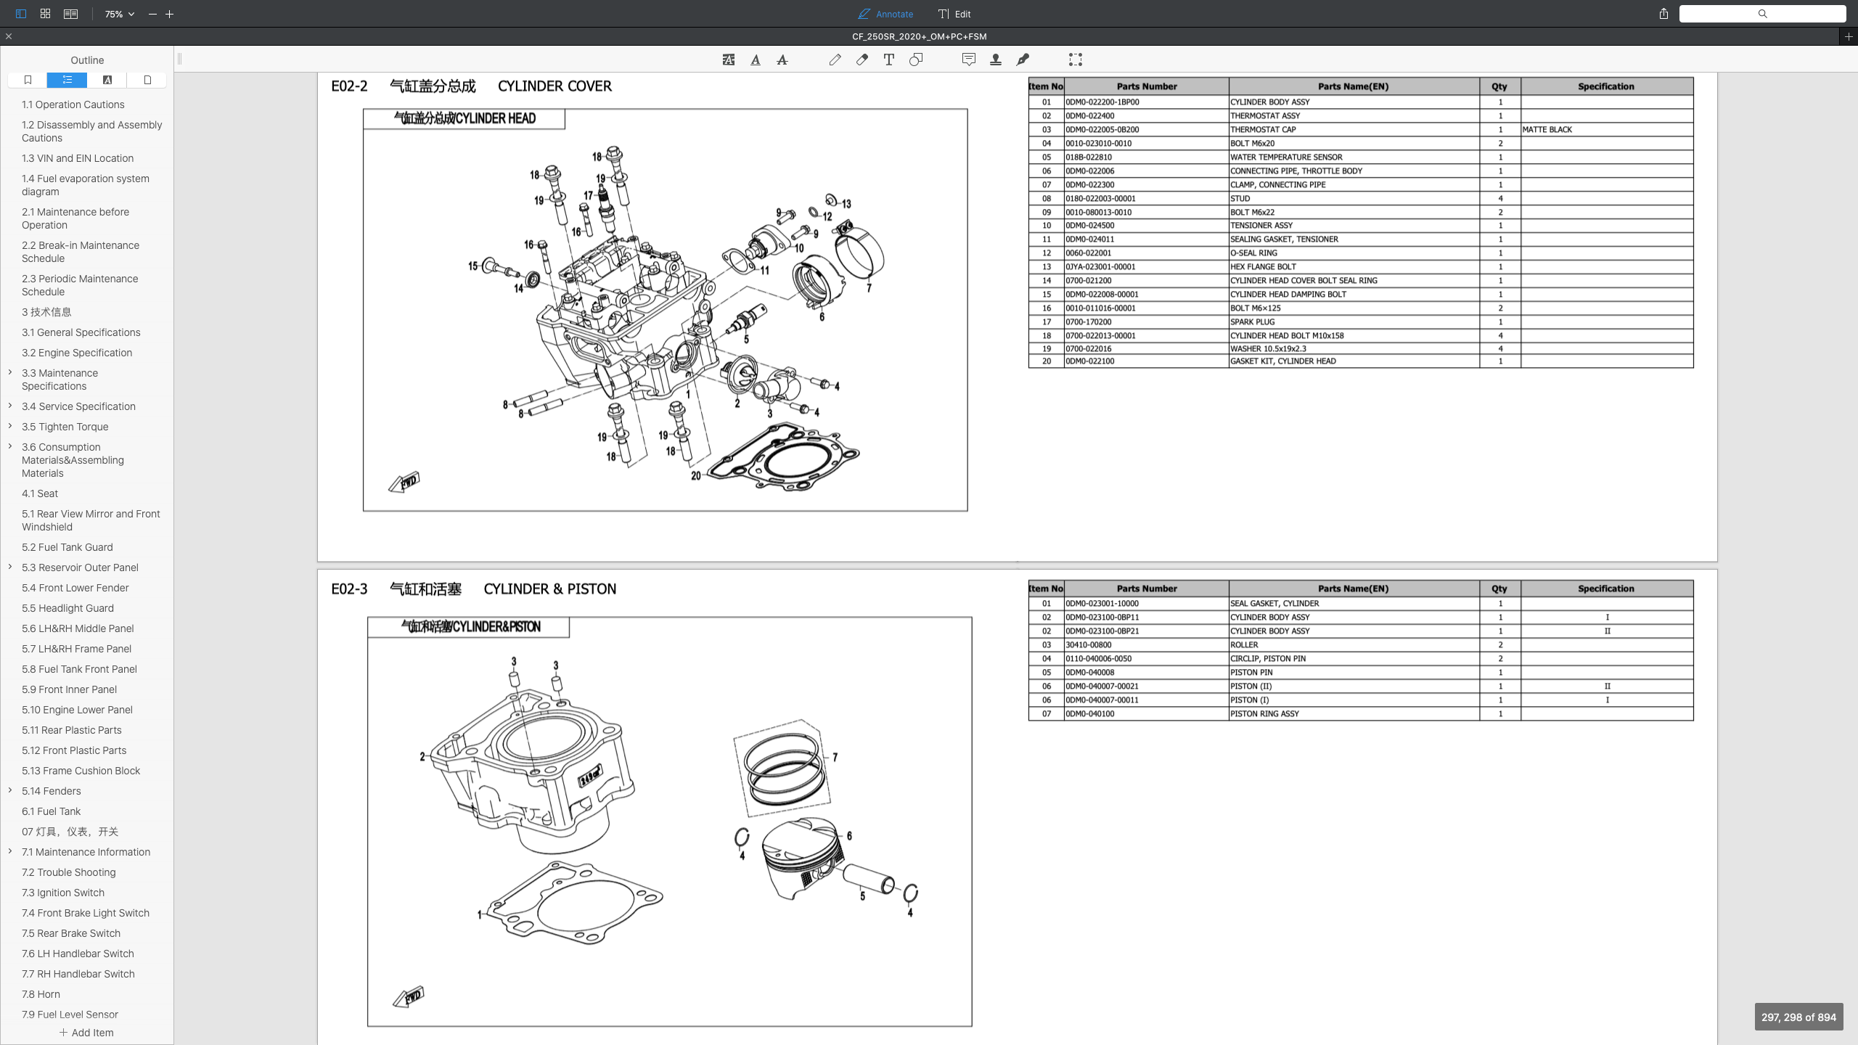The image size is (1858, 1045).
Task: Select the Highlight text tool
Action: point(729,60)
